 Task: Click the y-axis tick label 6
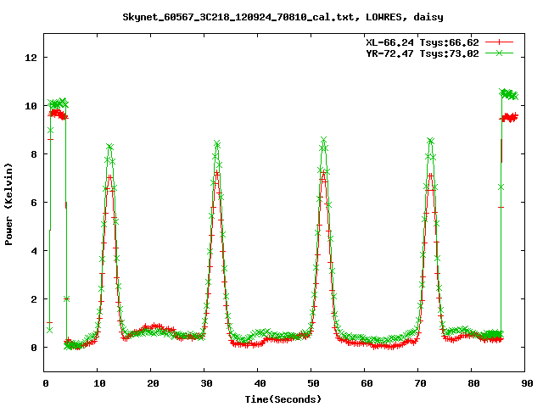[x=34, y=203]
